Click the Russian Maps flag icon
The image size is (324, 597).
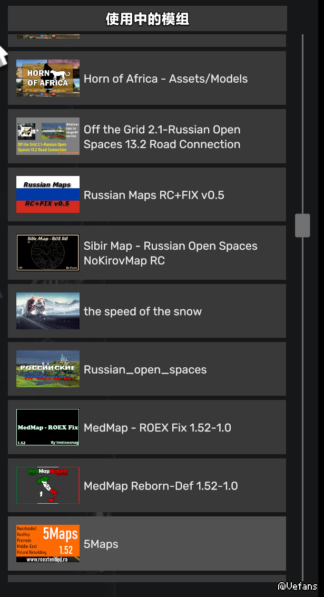point(48,194)
